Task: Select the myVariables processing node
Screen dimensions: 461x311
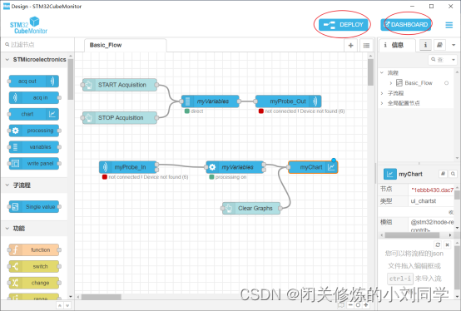Action: click(x=235, y=167)
